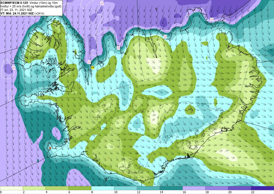The image size is (274, 194).
Task: Click the model title 'ECMWF/ECM 0.125'
Action: (x=14, y=2)
